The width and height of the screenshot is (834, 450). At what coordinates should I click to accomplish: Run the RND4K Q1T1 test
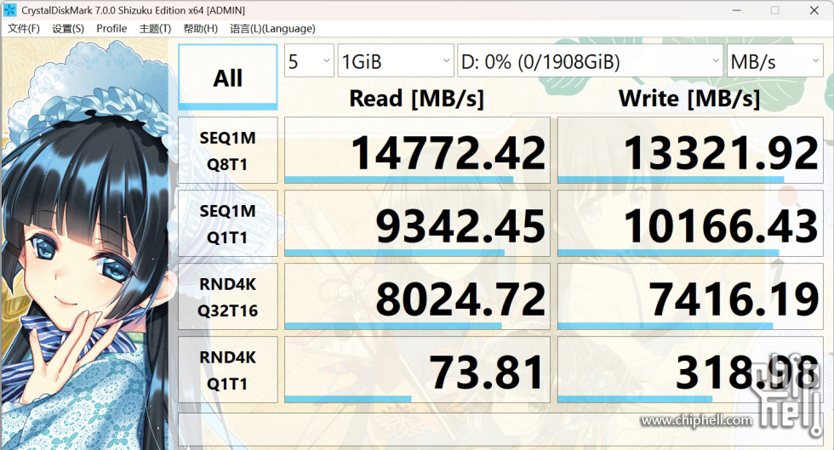[x=228, y=370]
